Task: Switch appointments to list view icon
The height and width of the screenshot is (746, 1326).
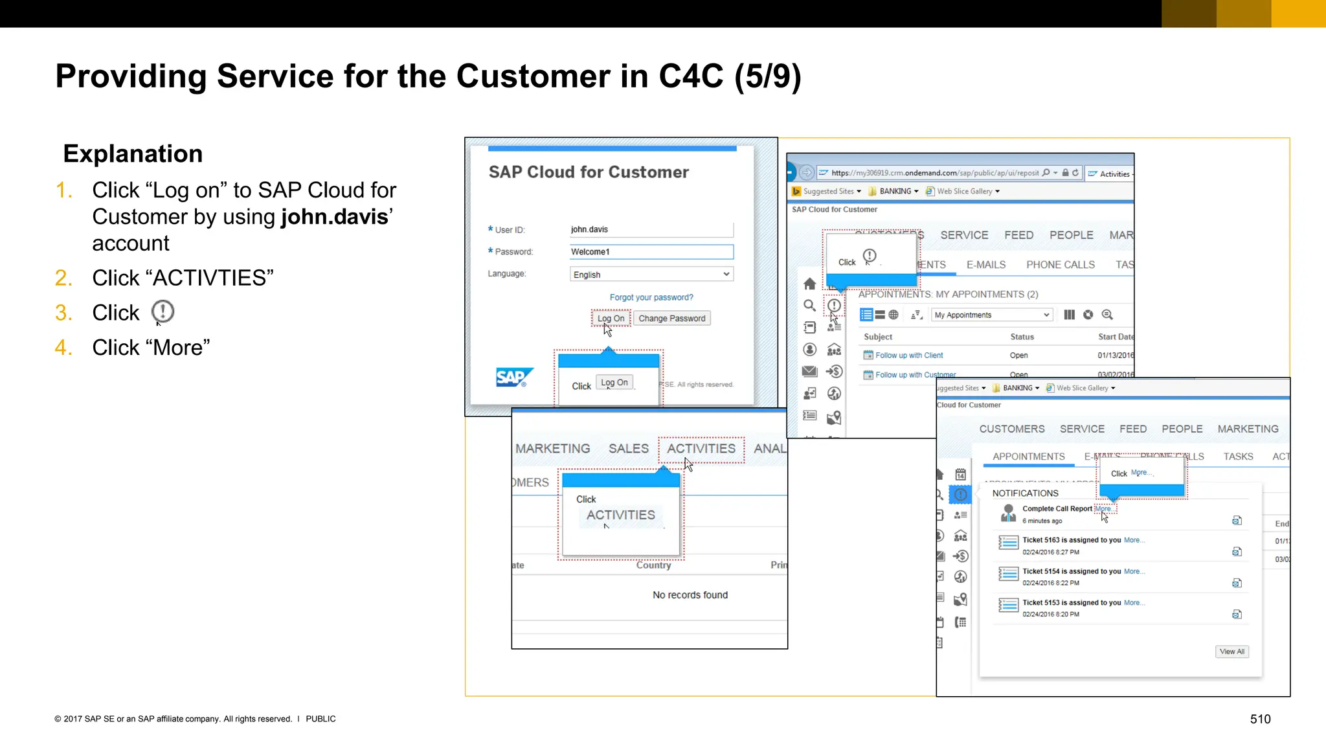Action: (866, 315)
